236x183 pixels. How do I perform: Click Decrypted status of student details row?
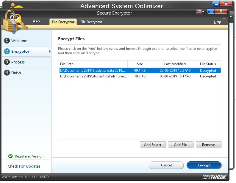[208, 76]
